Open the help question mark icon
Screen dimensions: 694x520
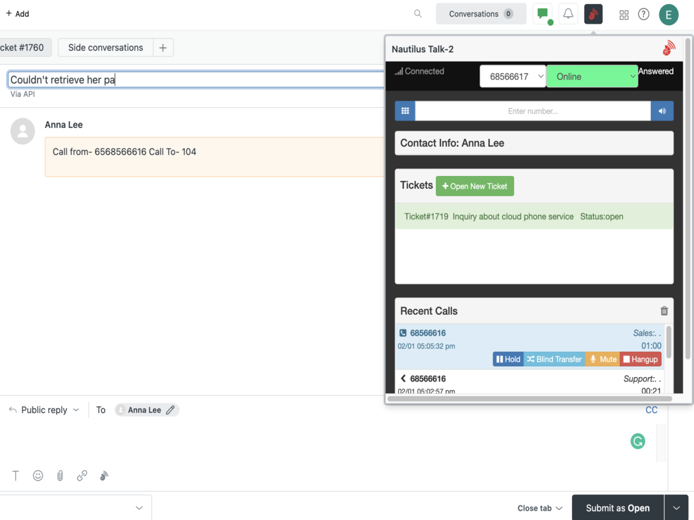tap(644, 14)
